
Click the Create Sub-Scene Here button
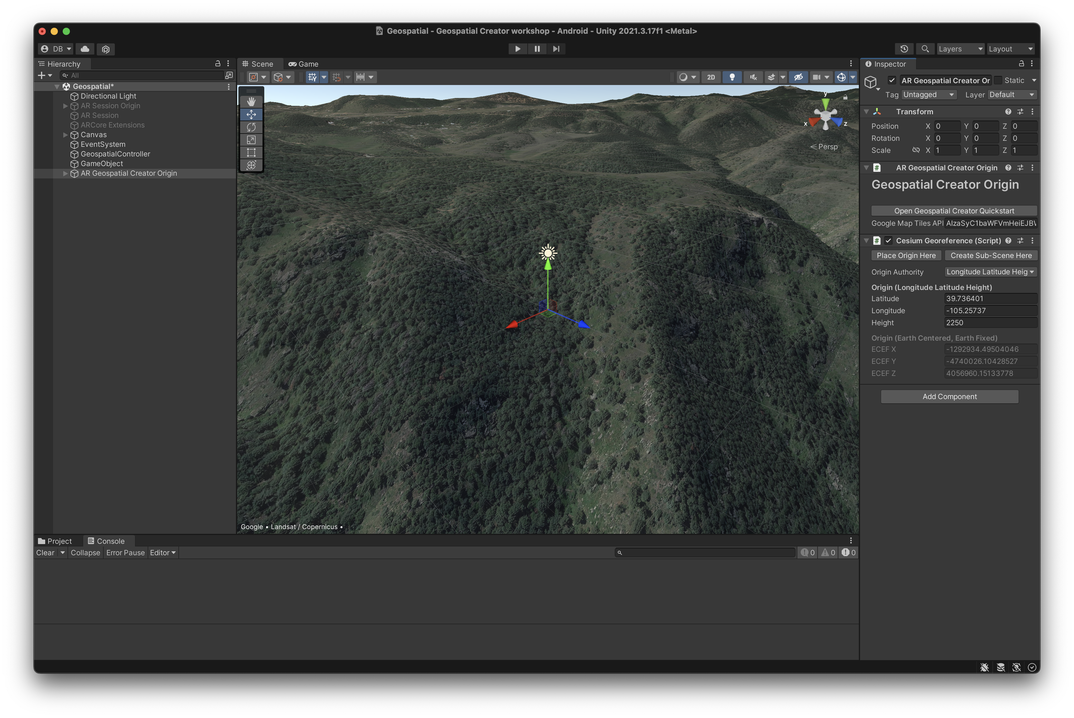(991, 255)
